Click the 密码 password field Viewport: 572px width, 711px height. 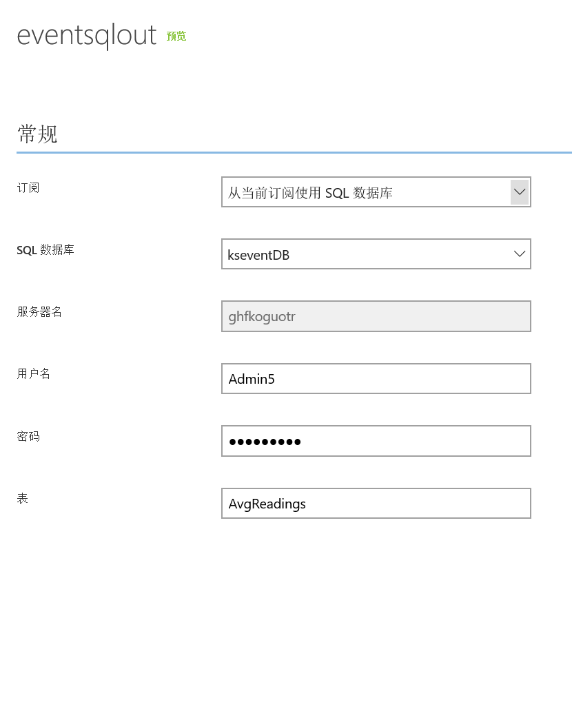pyautogui.click(x=376, y=441)
